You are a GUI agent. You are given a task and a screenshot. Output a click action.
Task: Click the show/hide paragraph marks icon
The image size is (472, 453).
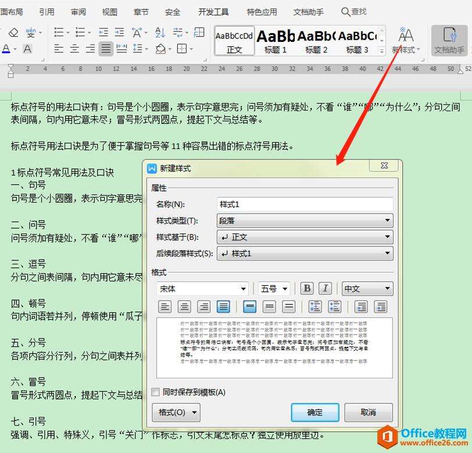coord(178,32)
